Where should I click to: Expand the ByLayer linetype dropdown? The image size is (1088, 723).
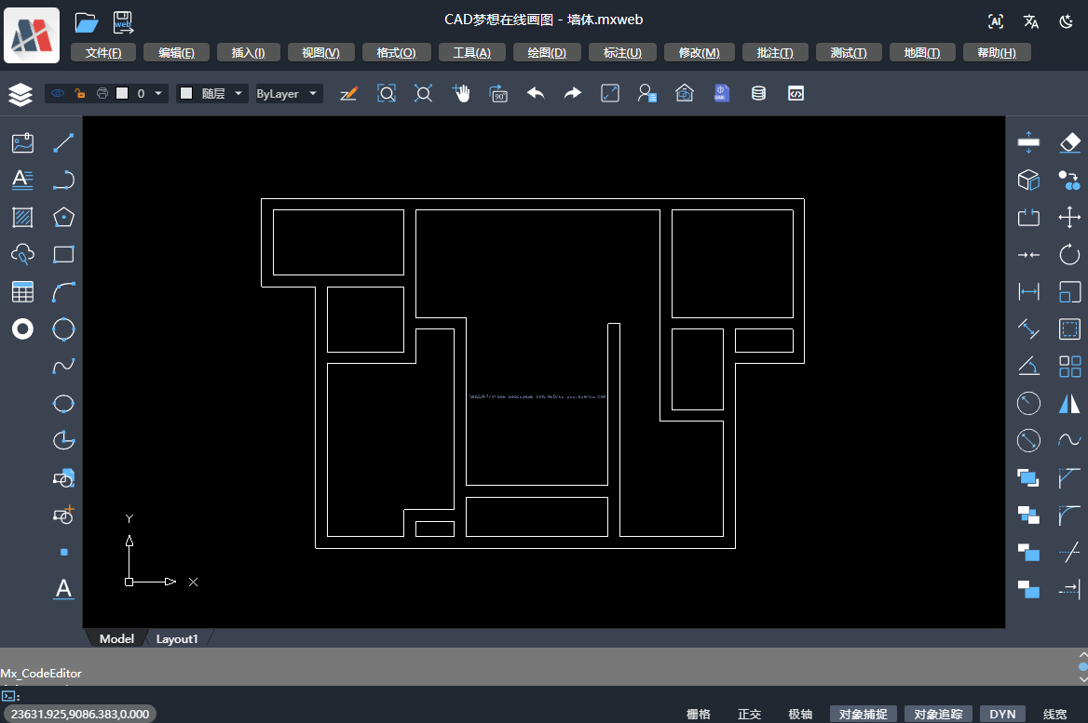[313, 93]
